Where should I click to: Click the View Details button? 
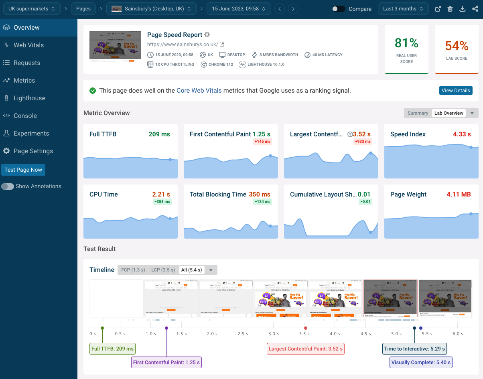456,91
